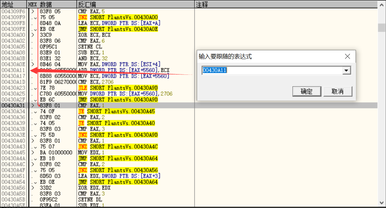Select address 00430A17
386x208 pixels.
[x=13, y=76]
